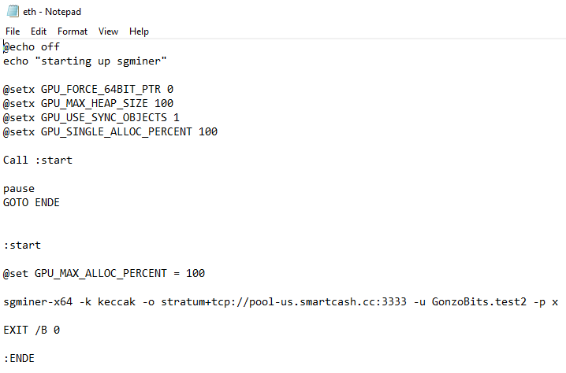Place cursor on the "Call :start" line
The height and width of the screenshot is (373, 566).
pos(38,161)
